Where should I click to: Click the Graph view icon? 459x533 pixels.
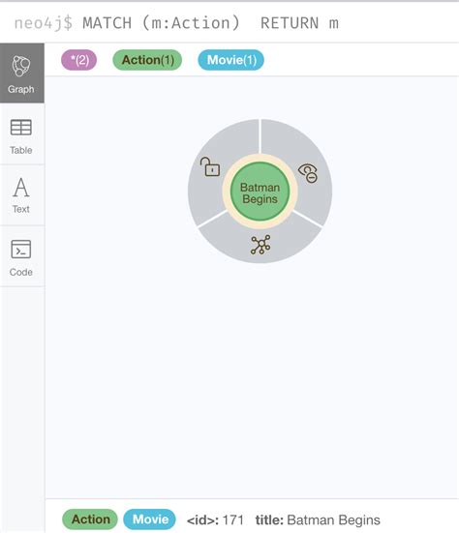pos(21,66)
